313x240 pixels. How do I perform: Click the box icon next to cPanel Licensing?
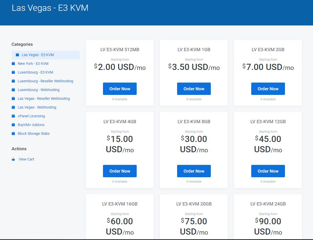coord(13,116)
